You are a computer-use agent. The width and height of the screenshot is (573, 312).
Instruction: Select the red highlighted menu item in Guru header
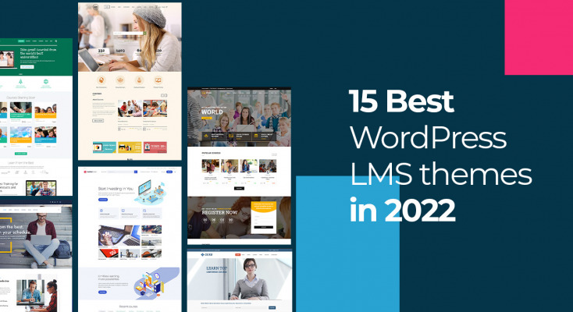coord(239,255)
